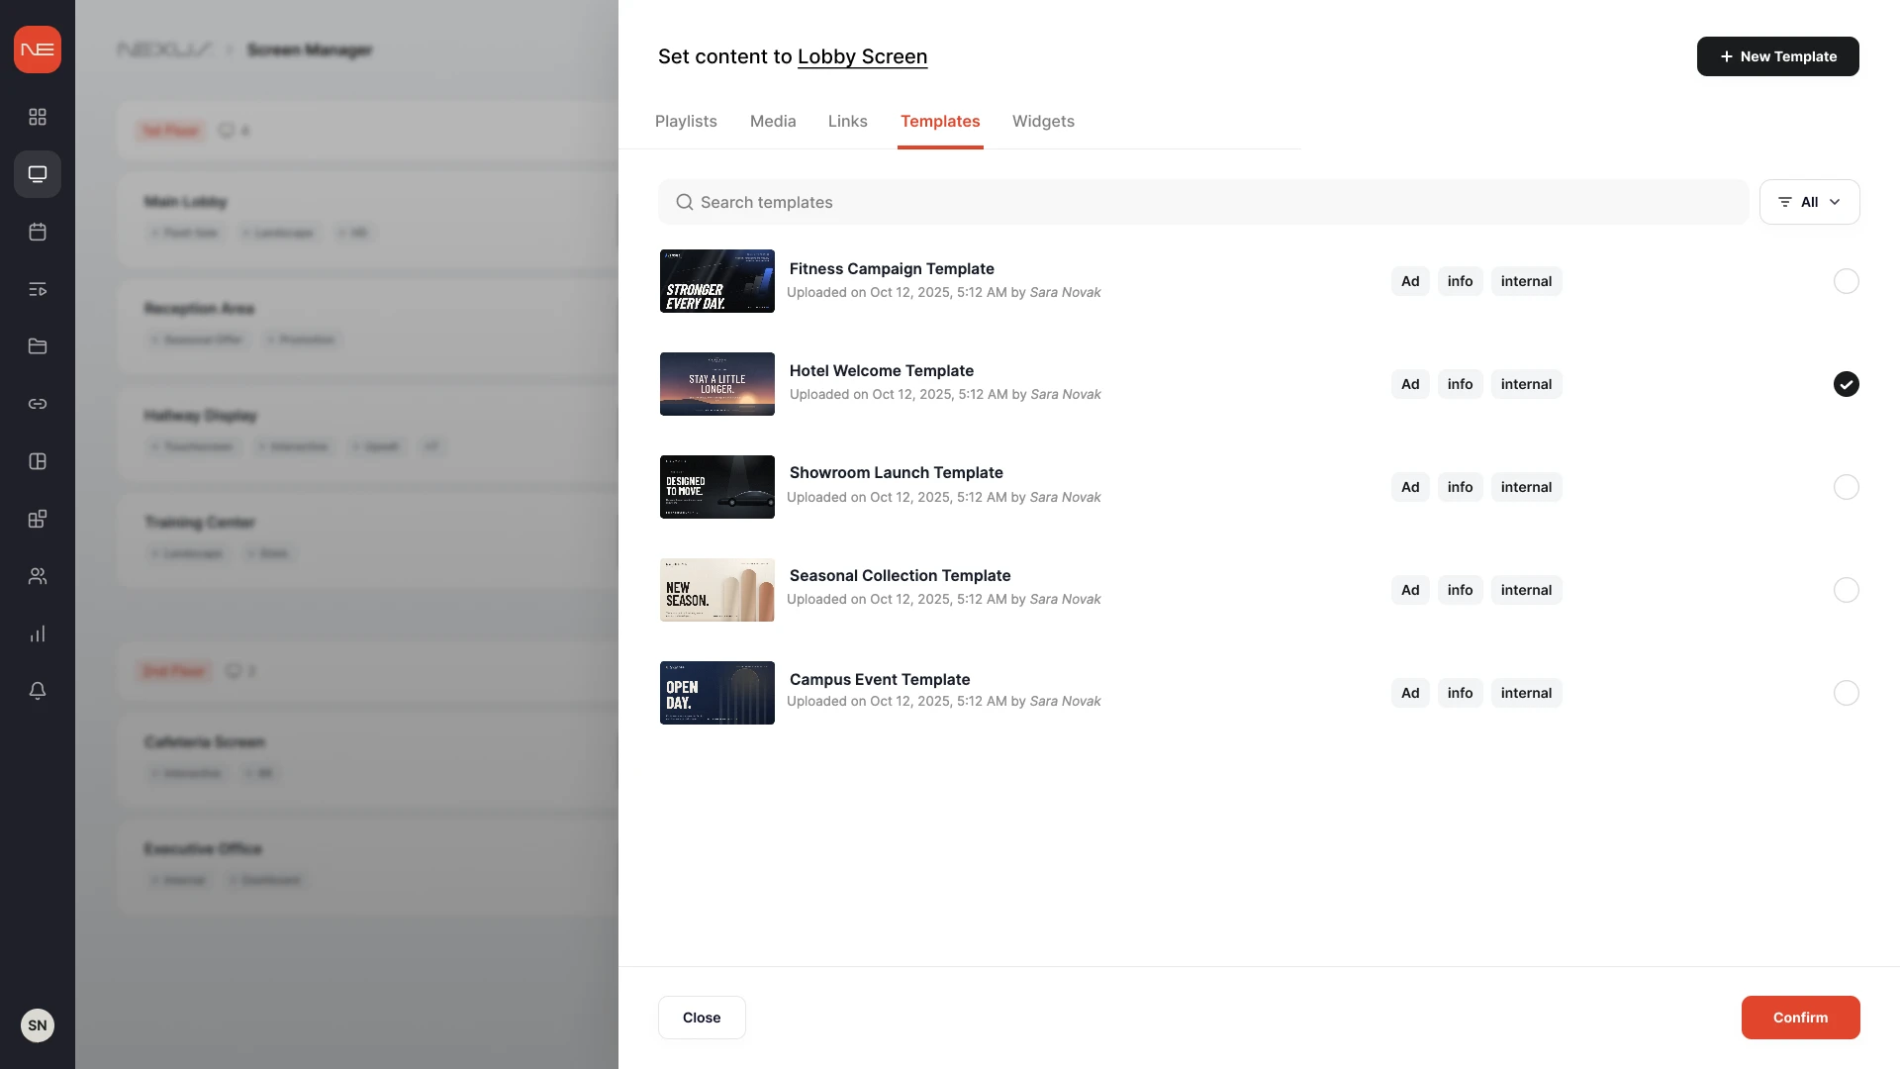Open the Designed To Move showroom thumbnail
The width and height of the screenshot is (1900, 1069).
pos(717,487)
